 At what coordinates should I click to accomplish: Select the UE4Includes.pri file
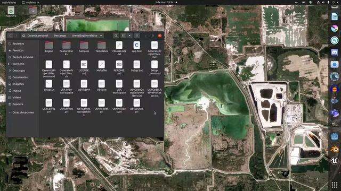coord(119,106)
